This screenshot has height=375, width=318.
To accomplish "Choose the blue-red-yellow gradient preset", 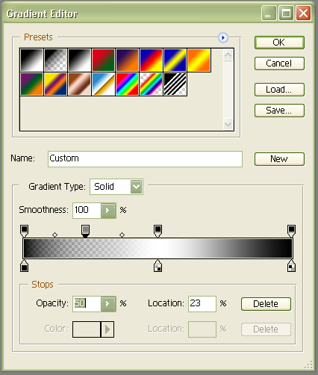I will point(151,60).
